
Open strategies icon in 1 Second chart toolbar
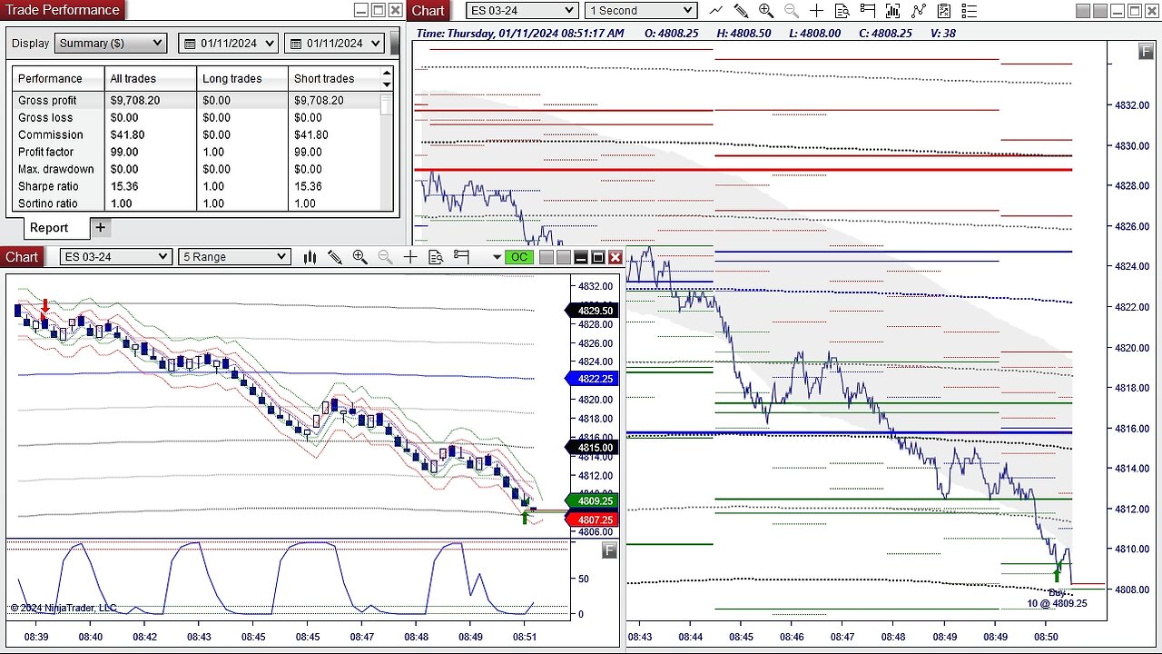point(918,11)
